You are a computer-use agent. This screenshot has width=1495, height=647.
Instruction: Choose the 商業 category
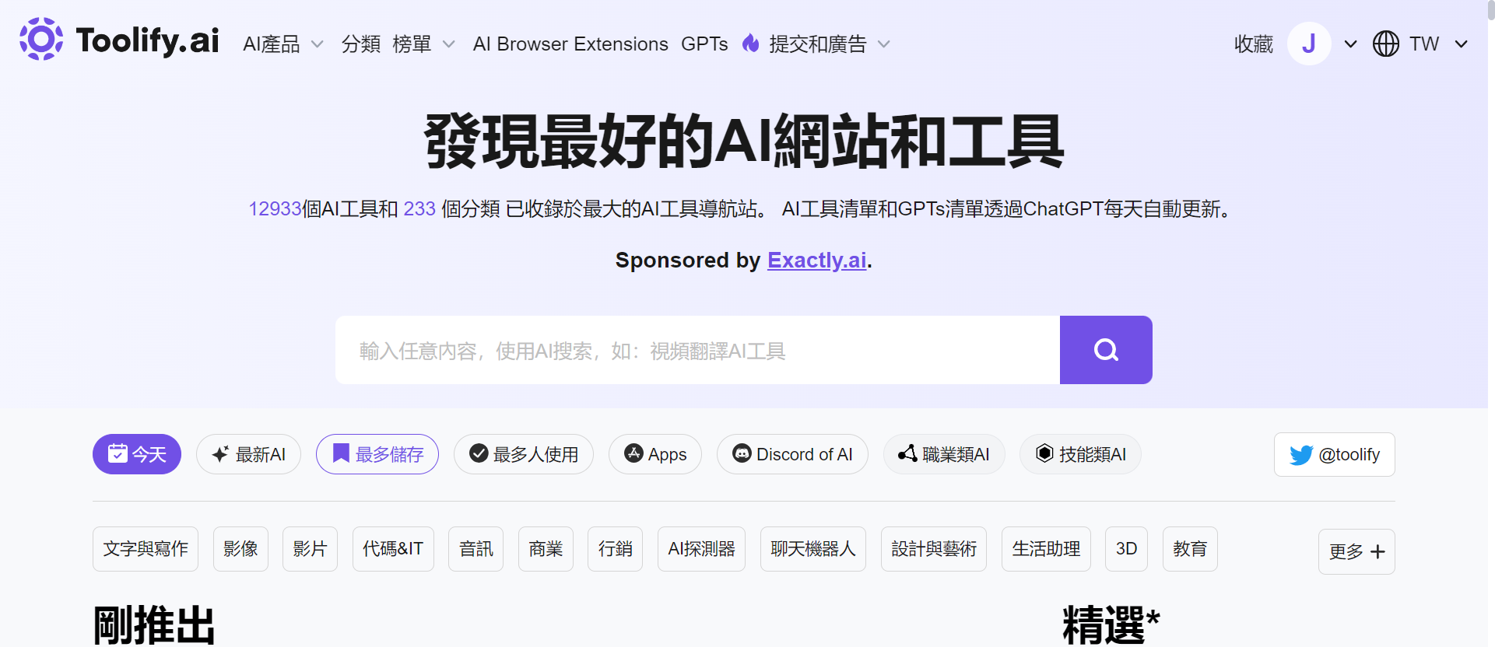click(546, 549)
